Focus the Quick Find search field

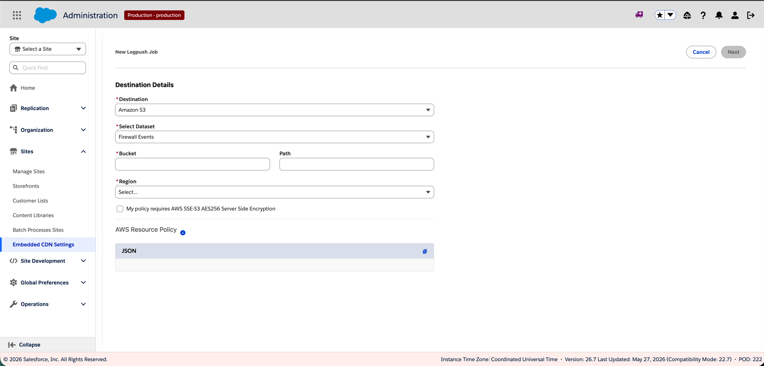(48, 68)
